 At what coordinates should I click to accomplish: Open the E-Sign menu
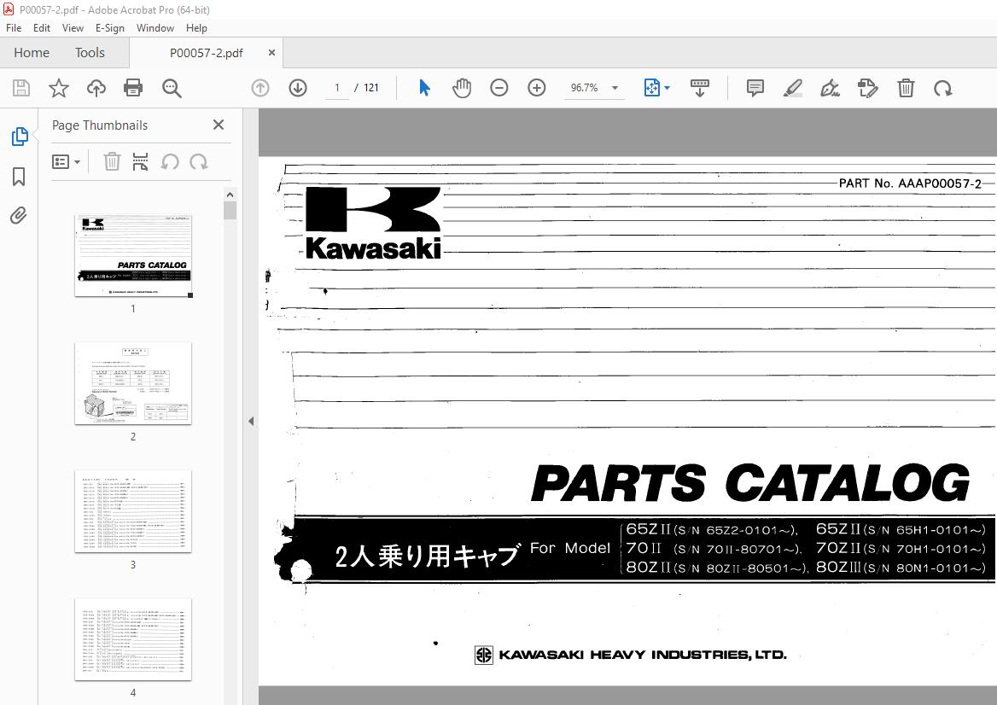pos(109,28)
